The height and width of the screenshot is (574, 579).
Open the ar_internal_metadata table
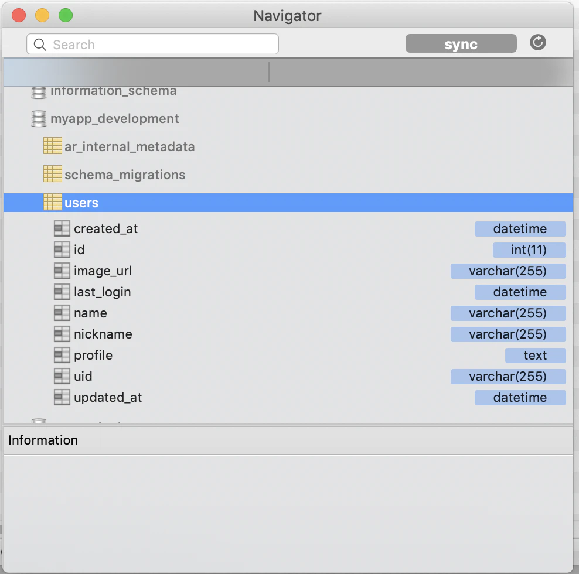(130, 146)
